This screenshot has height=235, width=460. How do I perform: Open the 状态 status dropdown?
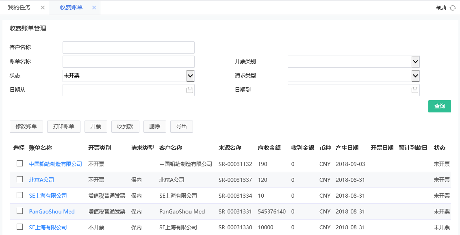click(x=189, y=75)
